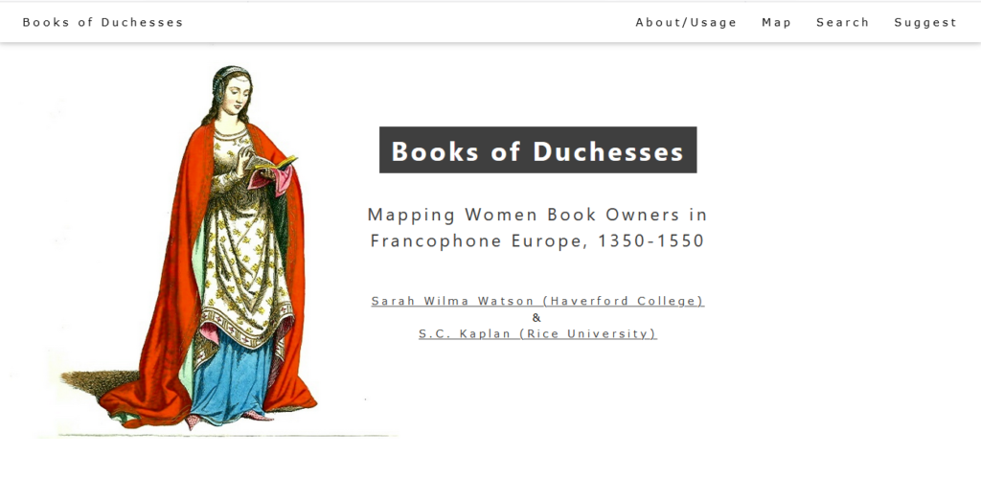Image resolution: width=981 pixels, height=478 pixels.
Task: Click the duchess's jeweled headdress
Action: pos(227,74)
